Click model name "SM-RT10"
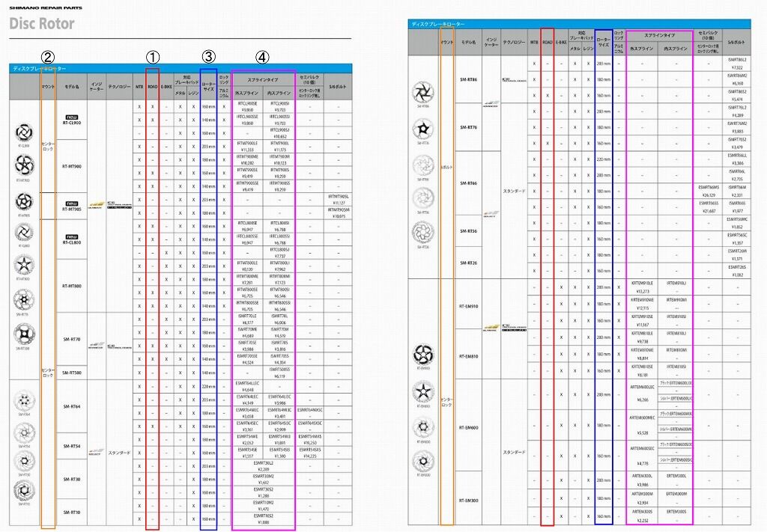Screen dimensions: 767x532 72,513
